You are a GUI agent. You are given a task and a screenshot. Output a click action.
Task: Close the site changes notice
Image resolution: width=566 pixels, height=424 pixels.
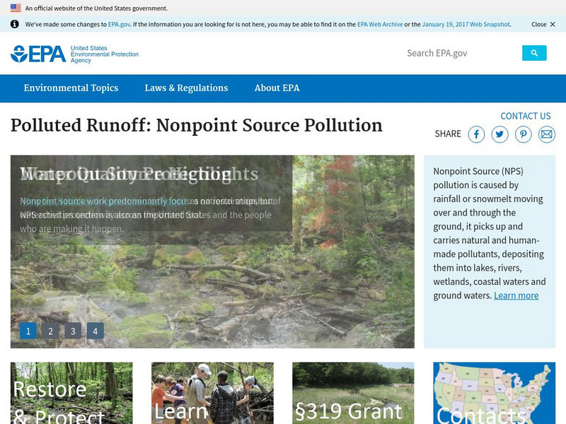click(543, 24)
